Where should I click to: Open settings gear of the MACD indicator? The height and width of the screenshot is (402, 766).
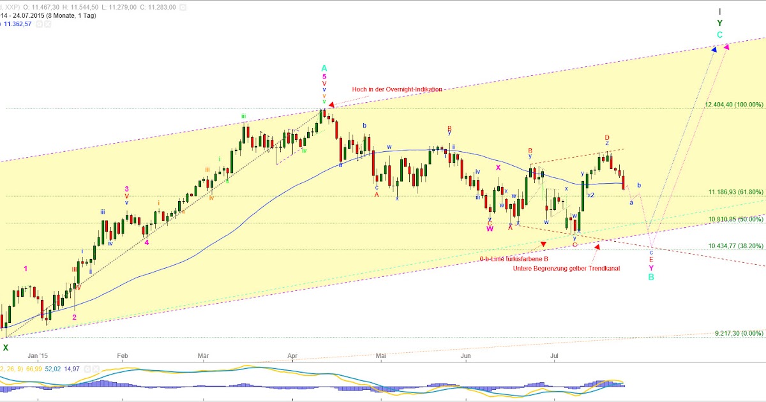pos(87,369)
